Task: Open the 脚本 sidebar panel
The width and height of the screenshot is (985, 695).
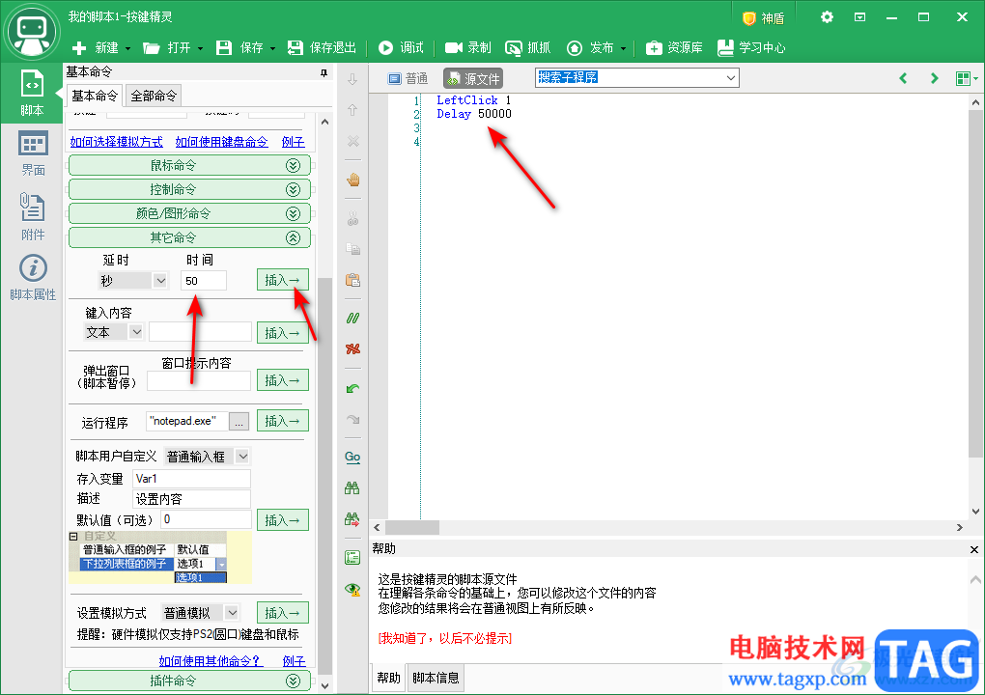Action: coord(32,93)
